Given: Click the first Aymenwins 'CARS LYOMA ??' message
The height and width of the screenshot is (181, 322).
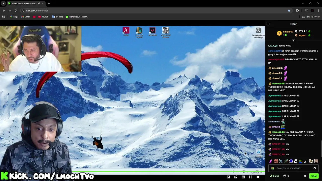Looking at the screenshot, I should click(x=284, y=96).
